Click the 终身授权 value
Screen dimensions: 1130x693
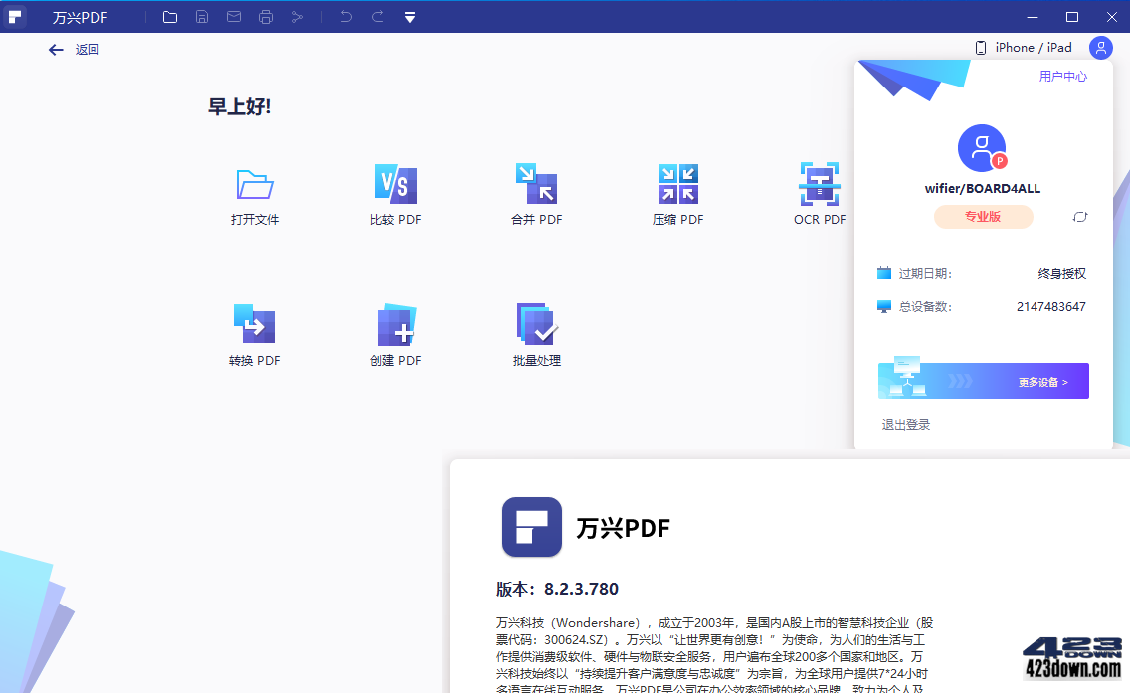[1061, 274]
